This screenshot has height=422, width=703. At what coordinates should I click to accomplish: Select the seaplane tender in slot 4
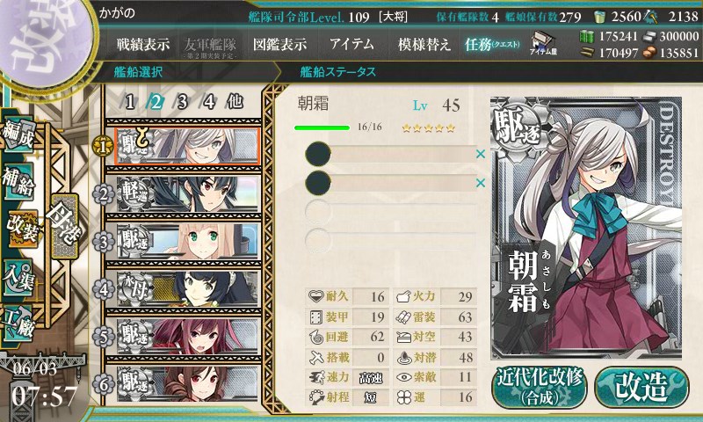tap(188, 289)
